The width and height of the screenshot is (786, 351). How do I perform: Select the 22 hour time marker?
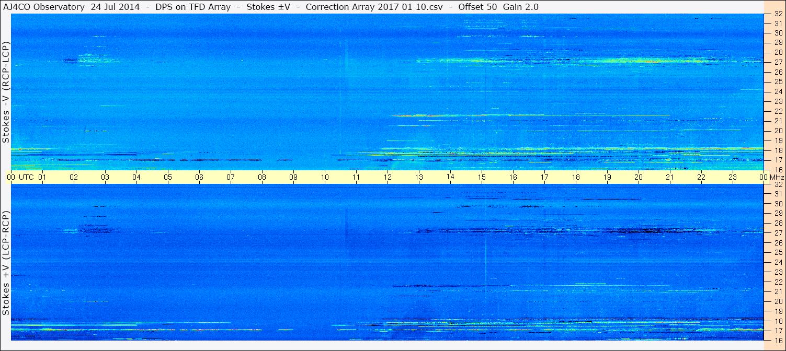pos(701,177)
